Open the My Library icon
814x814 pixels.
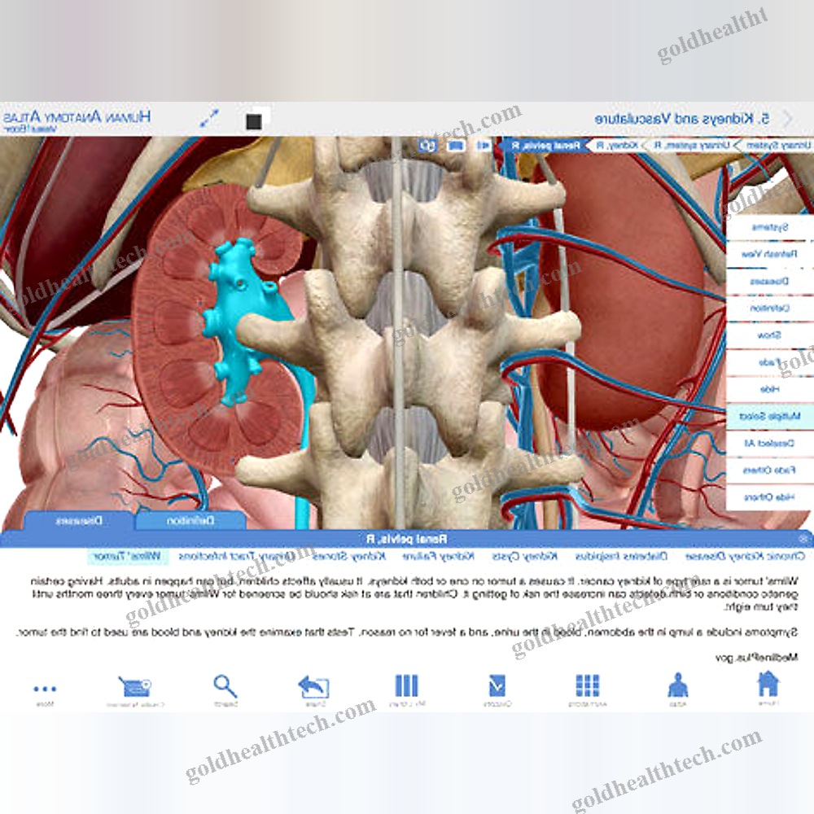[x=406, y=685]
